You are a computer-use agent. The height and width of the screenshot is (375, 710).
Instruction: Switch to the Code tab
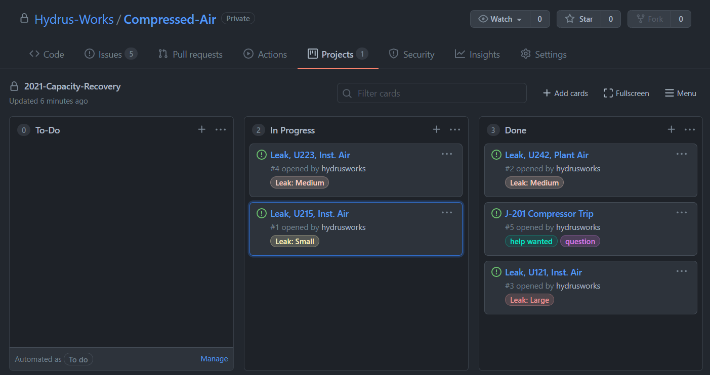tap(47, 54)
